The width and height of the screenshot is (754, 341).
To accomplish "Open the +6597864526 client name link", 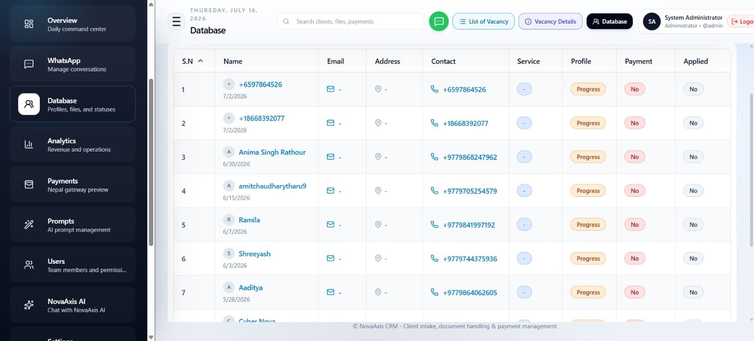I will coord(261,85).
